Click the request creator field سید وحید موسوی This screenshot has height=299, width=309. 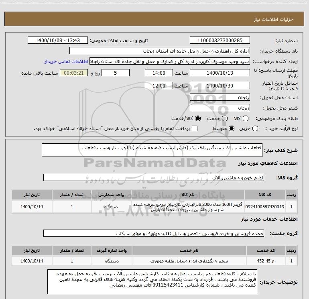pyautogui.click(x=170, y=61)
